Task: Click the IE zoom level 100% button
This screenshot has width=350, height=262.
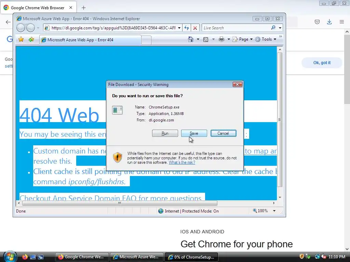Action: (x=260, y=211)
